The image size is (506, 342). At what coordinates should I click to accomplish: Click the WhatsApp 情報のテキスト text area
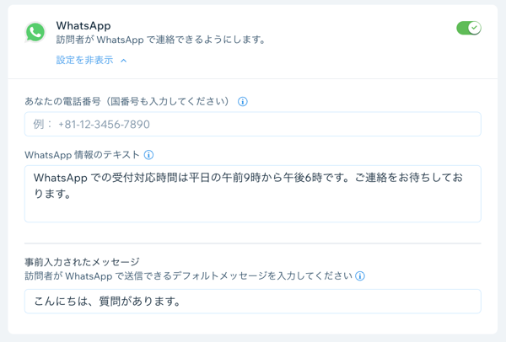tap(253, 194)
